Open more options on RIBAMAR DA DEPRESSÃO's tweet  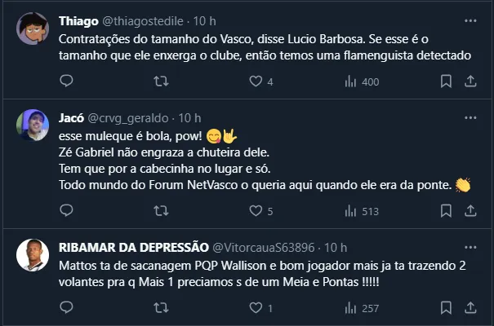pyautogui.click(x=470, y=247)
